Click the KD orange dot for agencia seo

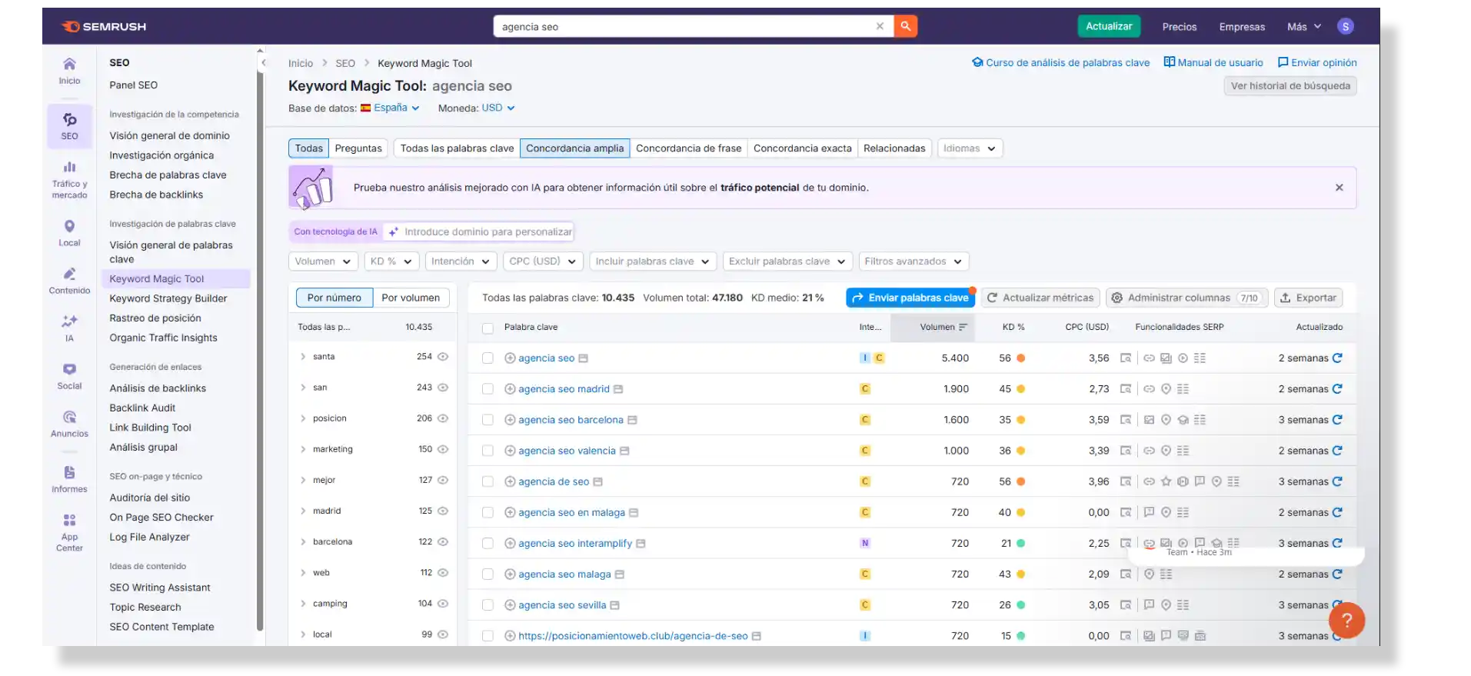point(1021,358)
